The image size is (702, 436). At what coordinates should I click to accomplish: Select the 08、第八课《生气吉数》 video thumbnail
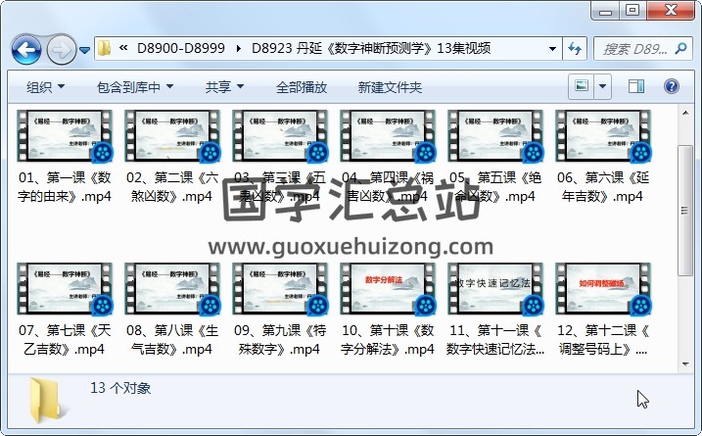[172, 289]
